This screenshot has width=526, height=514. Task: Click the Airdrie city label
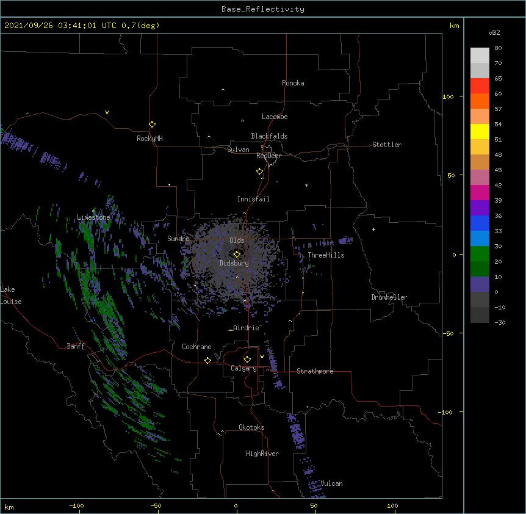(247, 328)
